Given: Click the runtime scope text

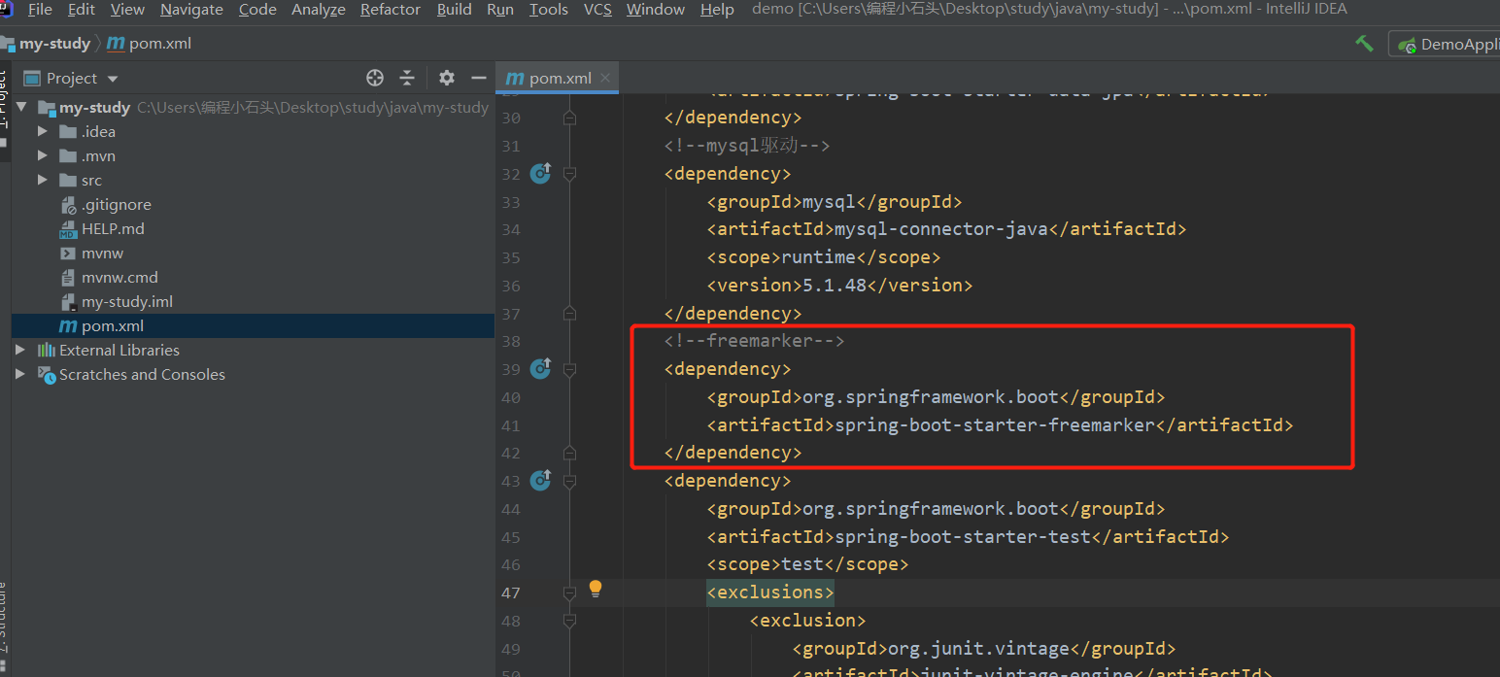Looking at the screenshot, I should pyautogui.click(x=818, y=257).
